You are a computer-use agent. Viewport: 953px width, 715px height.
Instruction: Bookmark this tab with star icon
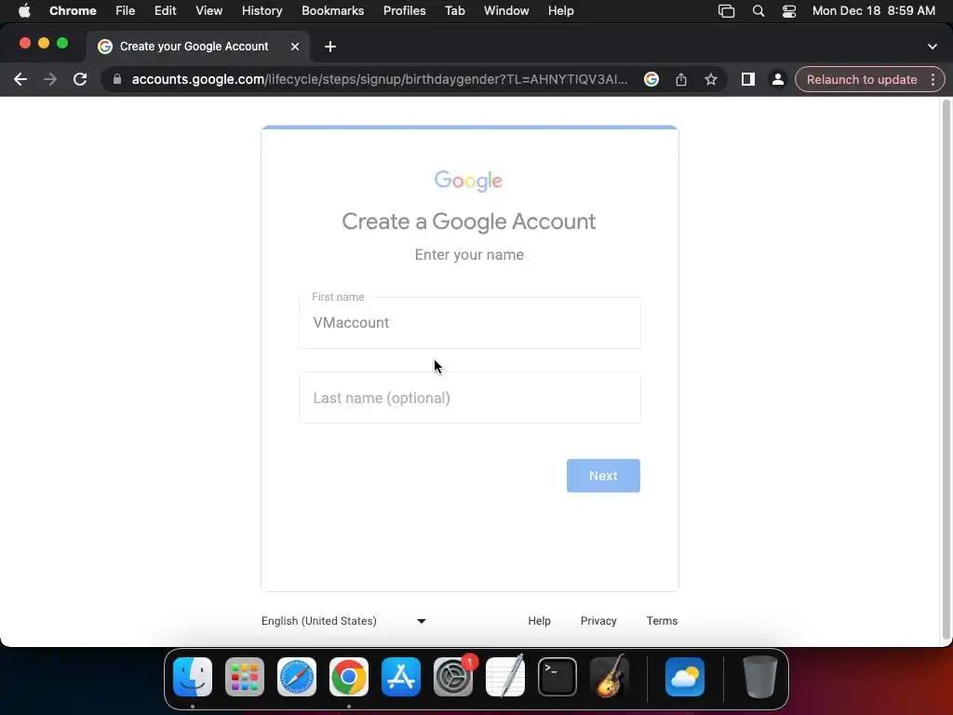click(x=710, y=80)
